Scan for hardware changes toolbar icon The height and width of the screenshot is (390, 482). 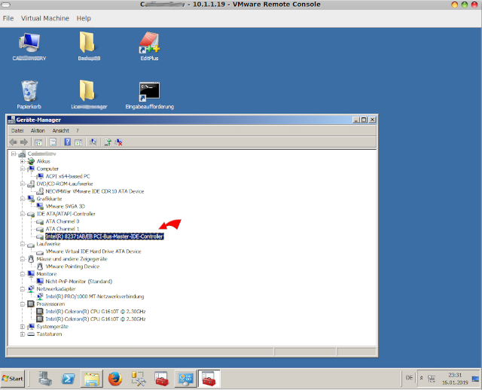(x=93, y=142)
